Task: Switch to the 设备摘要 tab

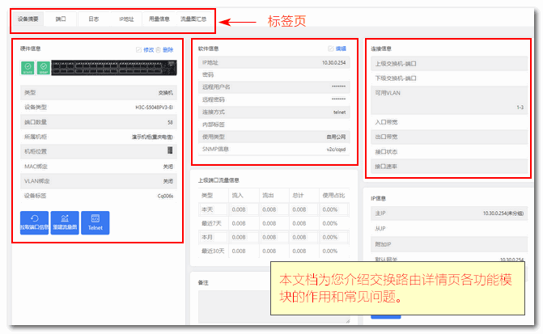Action: point(28,19)
